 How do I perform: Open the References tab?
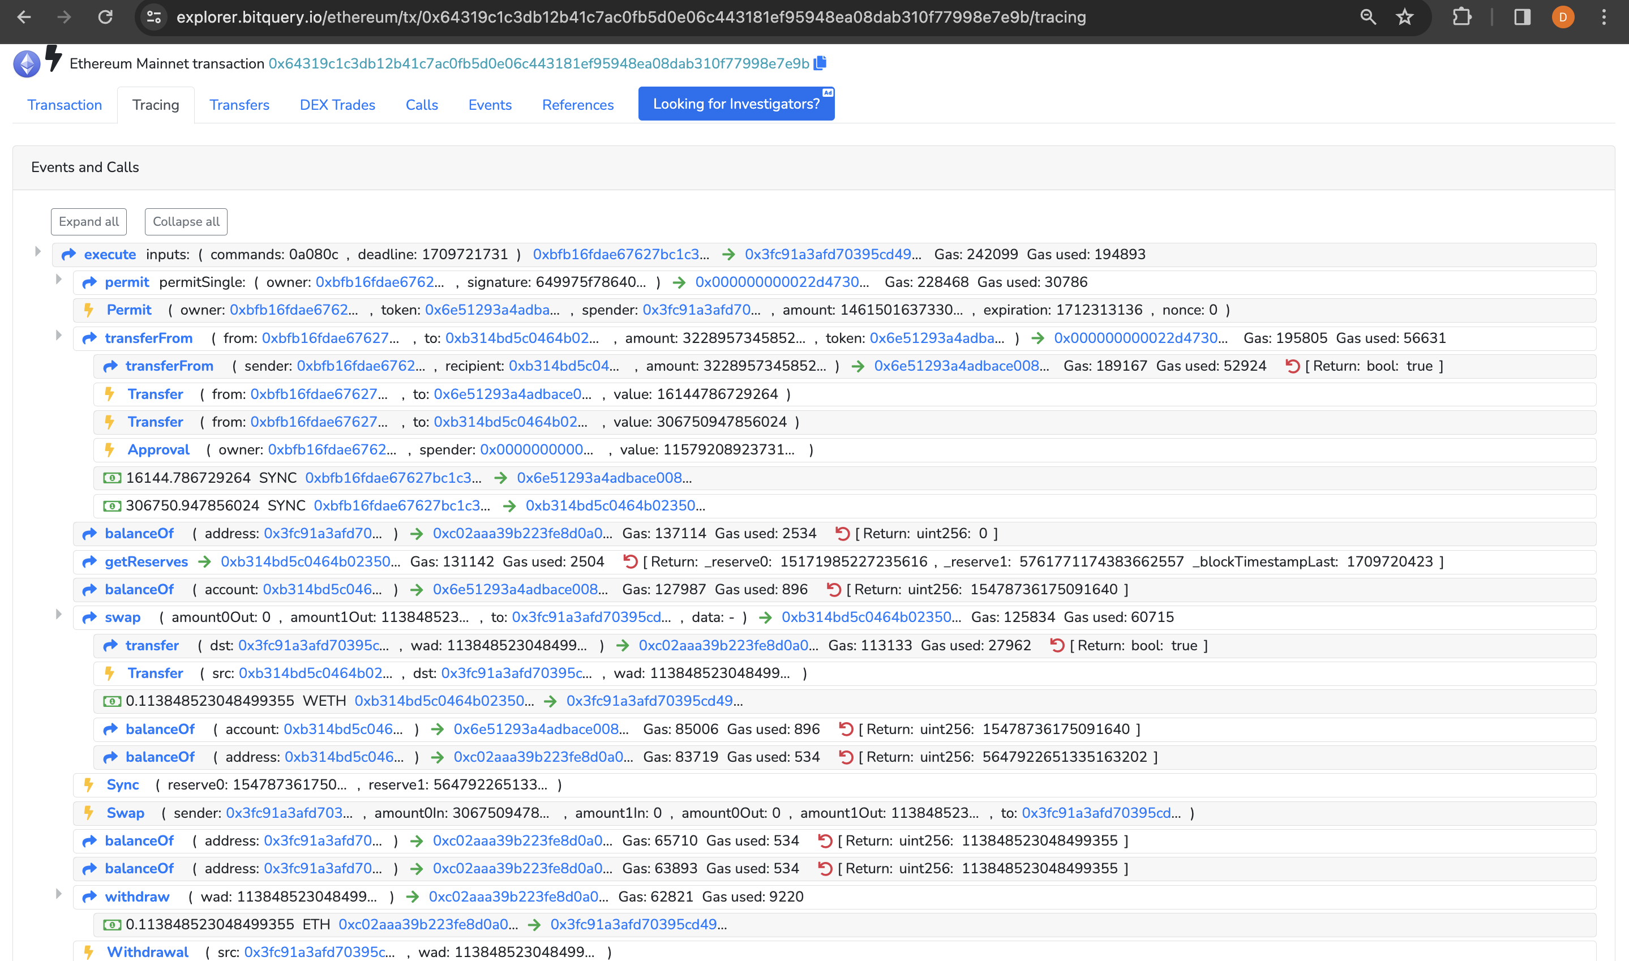[577, 105]
